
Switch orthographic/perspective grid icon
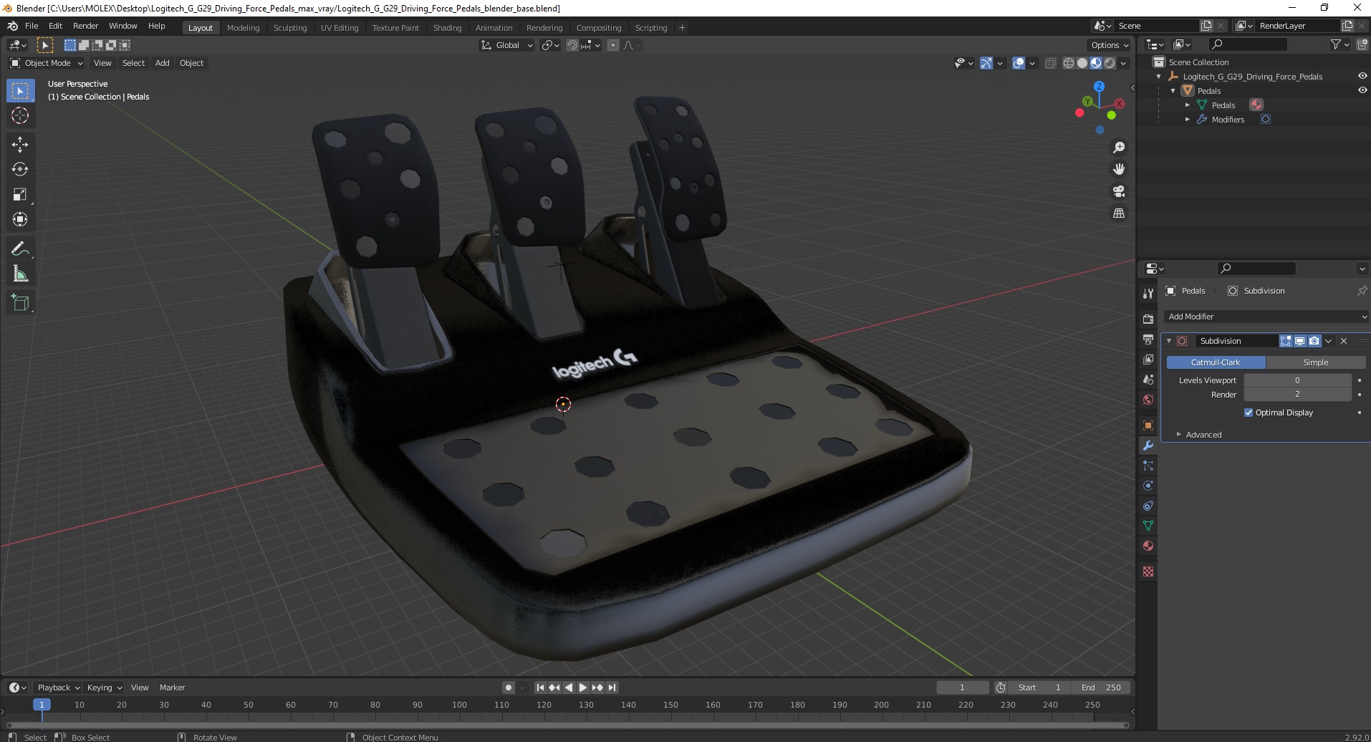tap(1118, 213)
